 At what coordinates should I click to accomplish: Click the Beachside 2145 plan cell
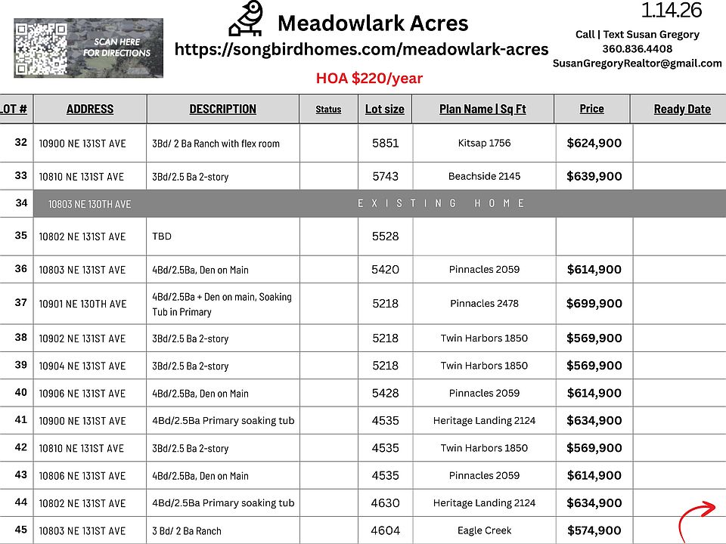pyautogui.click(x=484, y=176)
